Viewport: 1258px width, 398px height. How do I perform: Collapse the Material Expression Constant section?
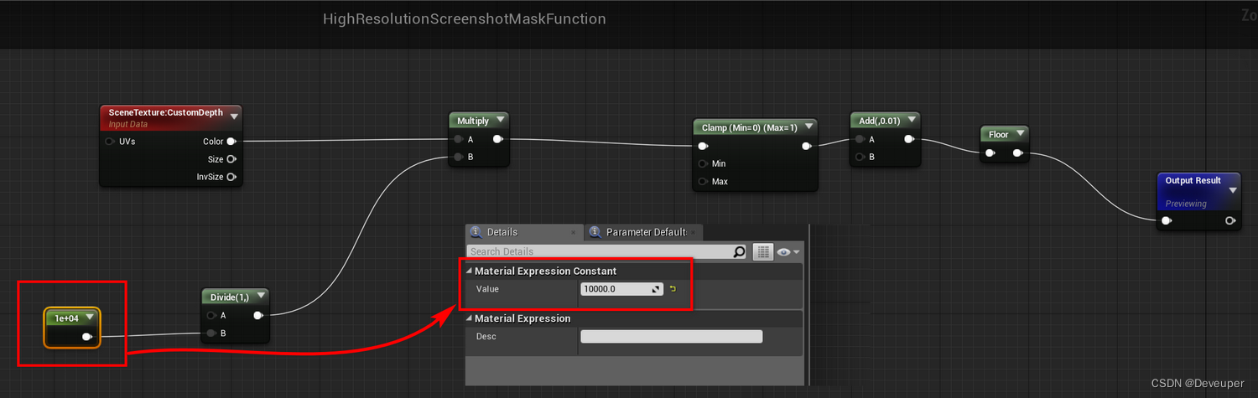(x=469, y=271)
